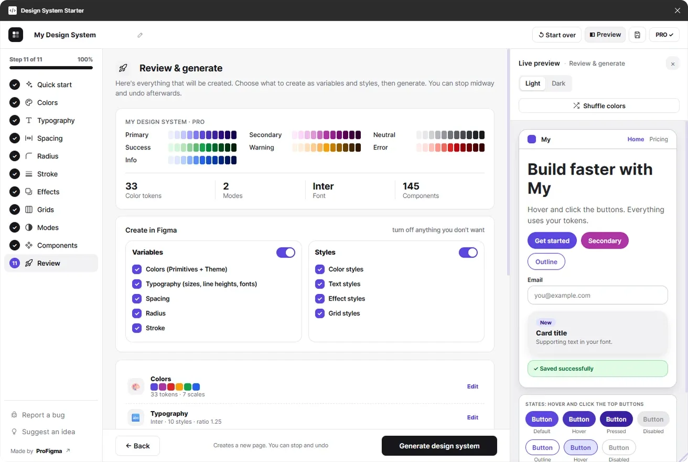
Task: Click the darkest Primary color swatch
Action: click(234, 135)
